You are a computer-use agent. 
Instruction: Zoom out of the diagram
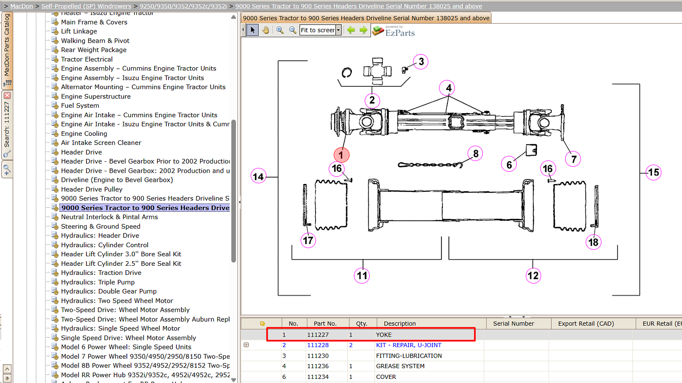click(292, 30)
